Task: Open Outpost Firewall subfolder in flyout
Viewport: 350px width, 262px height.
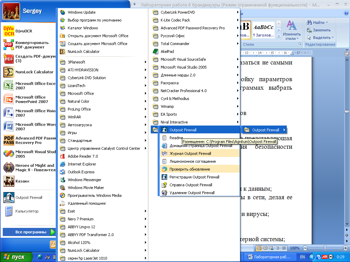Action: (265, 130)
